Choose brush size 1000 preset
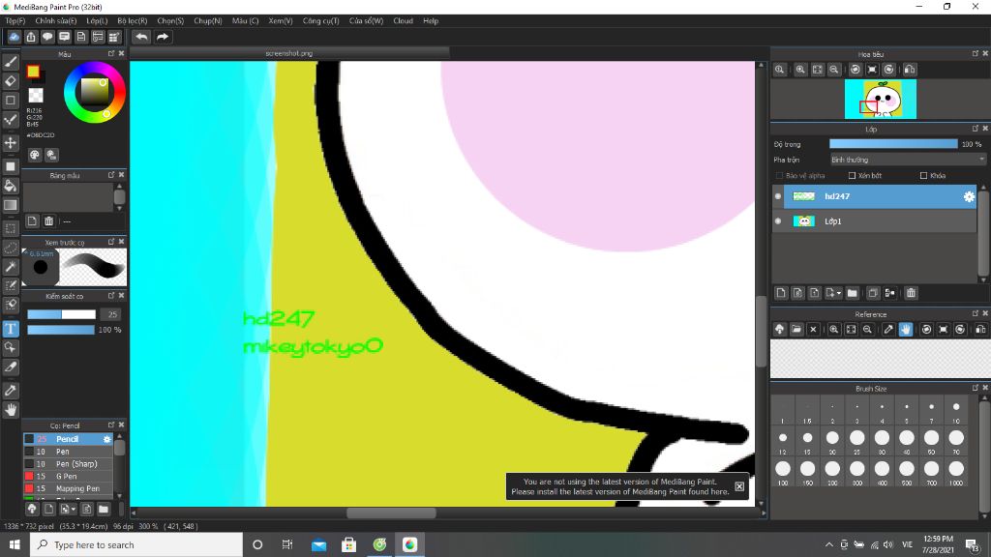 point(956,472)
